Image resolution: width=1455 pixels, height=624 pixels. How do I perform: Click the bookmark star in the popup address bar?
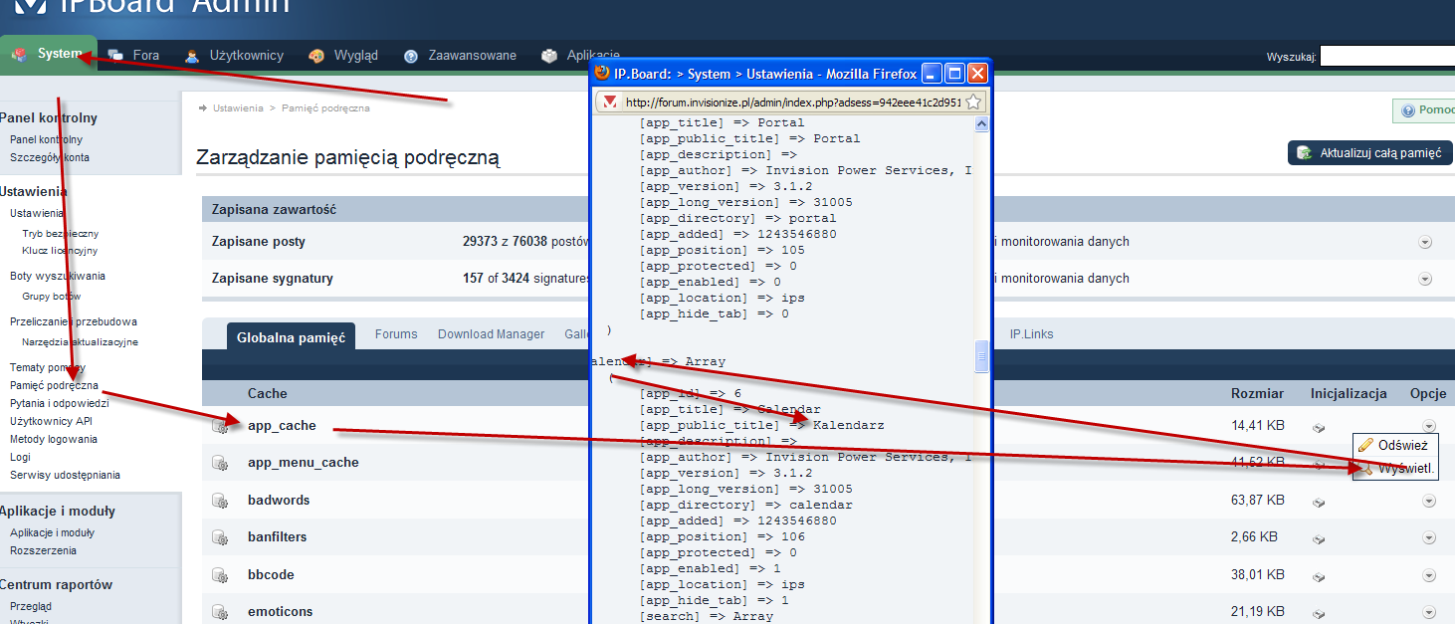[x=973, y=102]
